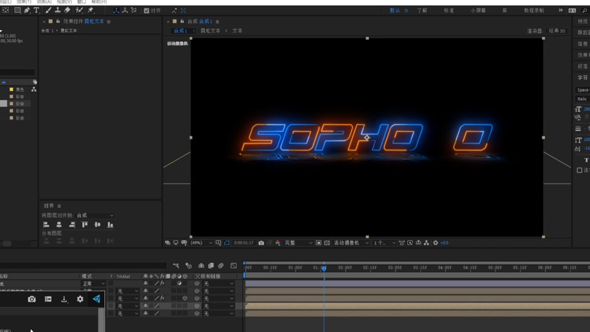Click align left edges icon
This screenshot has width=590, height=332.
46,225
